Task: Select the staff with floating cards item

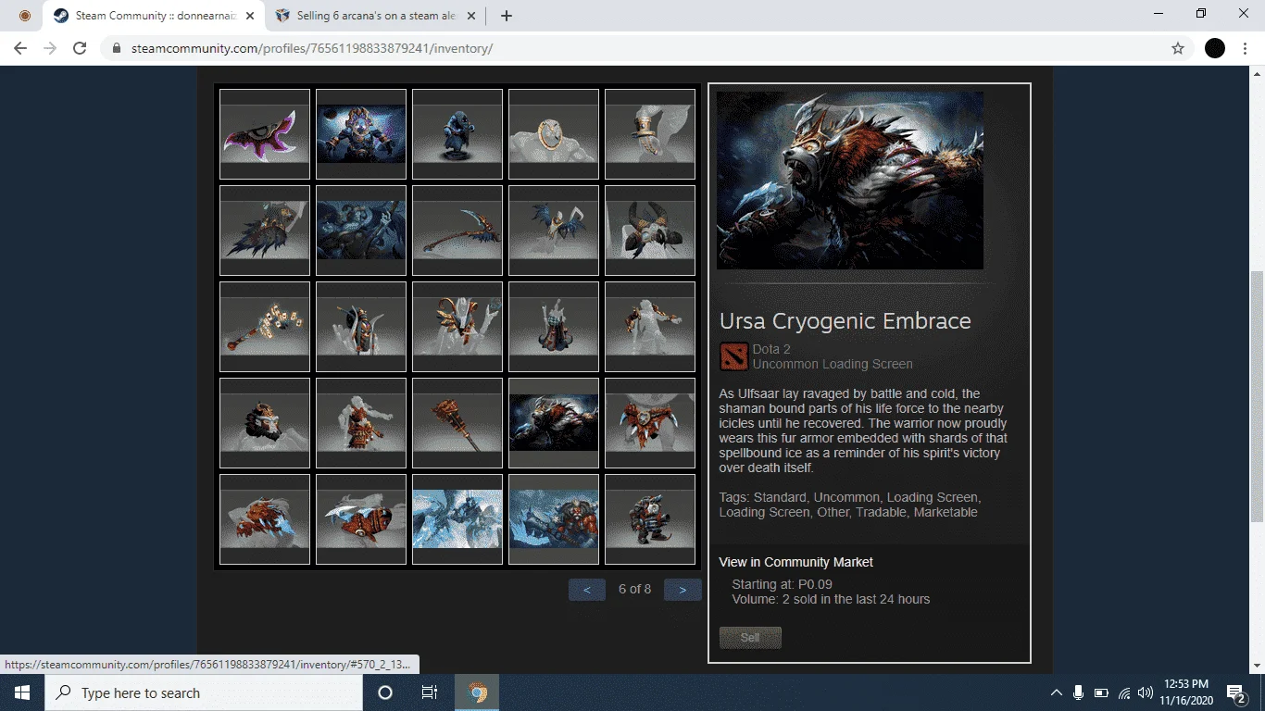Action: pos(265,327)
